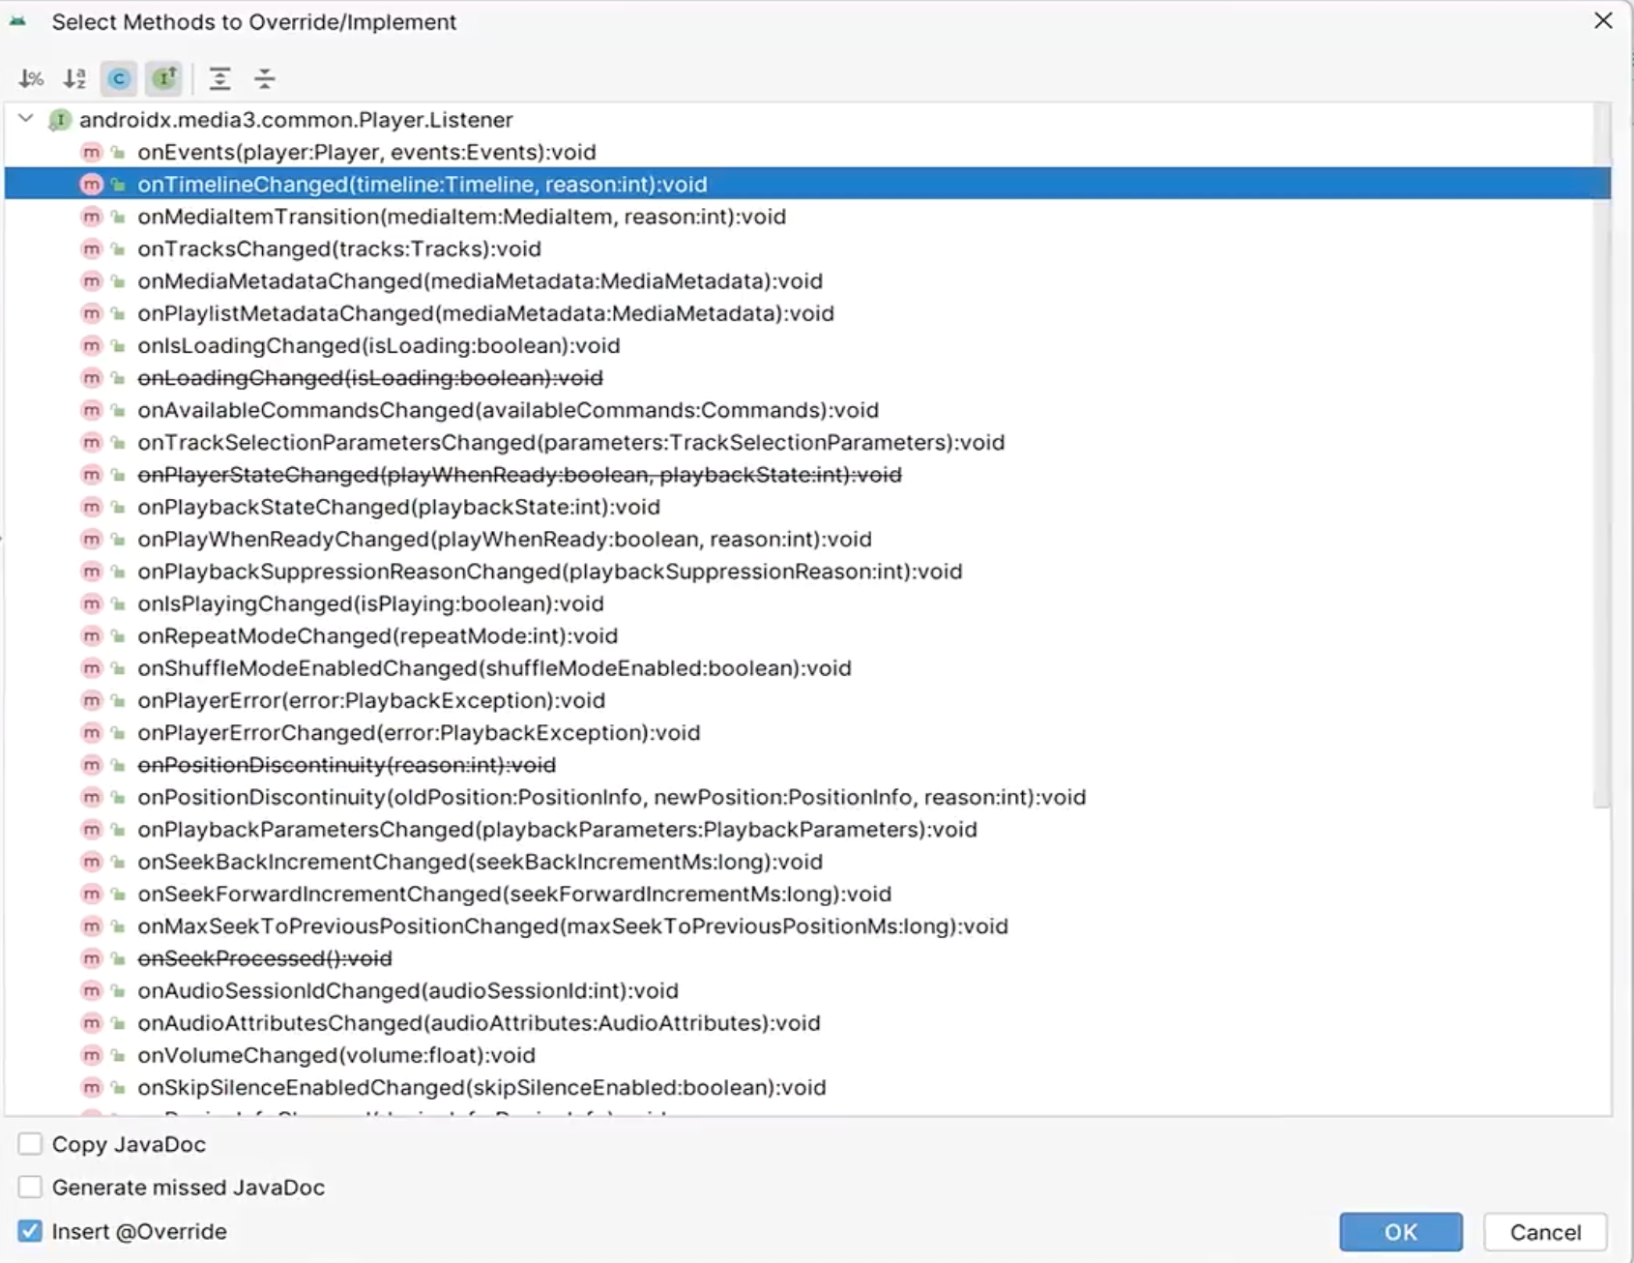Collapse the androidx.media3.common.Player.Listener node

click(x=26, y=119)
